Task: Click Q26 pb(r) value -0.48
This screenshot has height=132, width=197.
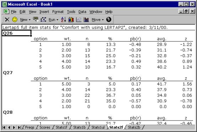Action: [x=135, y=44]
